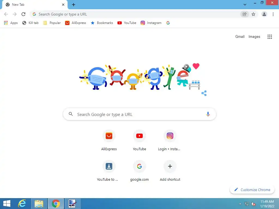Open the YouTube shortcut tile

[139, 140]
